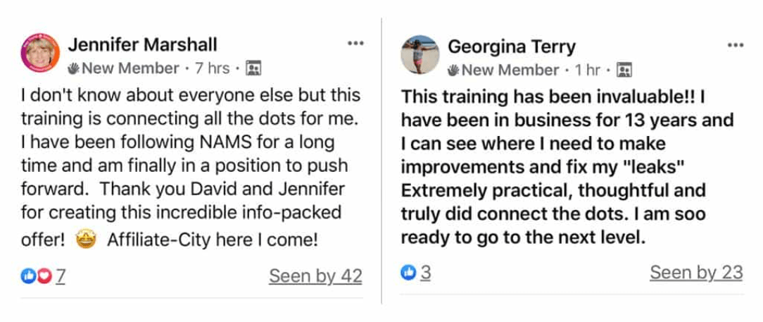Click the Jennifer Marshall name link
The height and width of the screenshot is (322, 763).
click(x=142, y=44)
